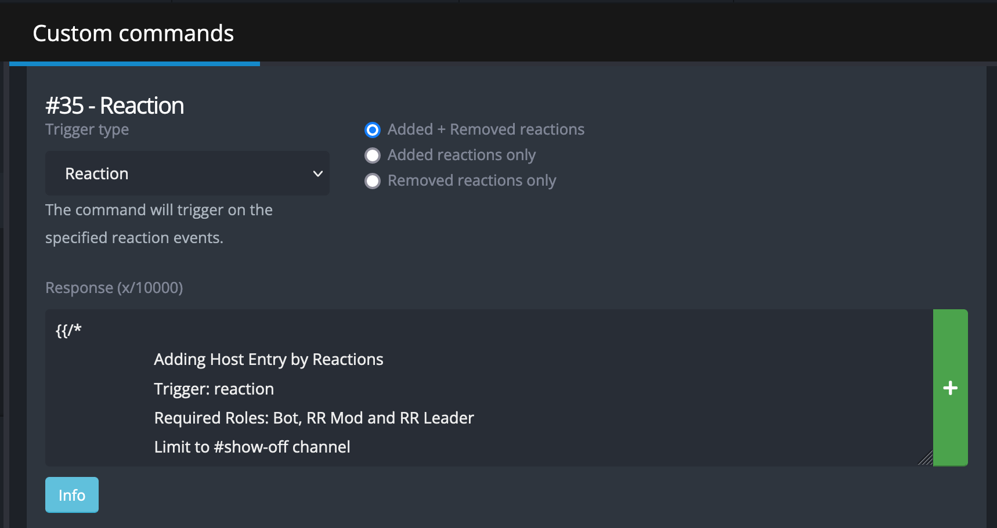The height and width of the screenshot is (528, 997).
Task: Click the Info button
Action: click(72, 495)
